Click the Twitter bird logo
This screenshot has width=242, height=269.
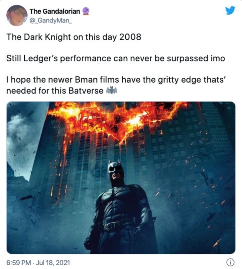click(230, 11)
